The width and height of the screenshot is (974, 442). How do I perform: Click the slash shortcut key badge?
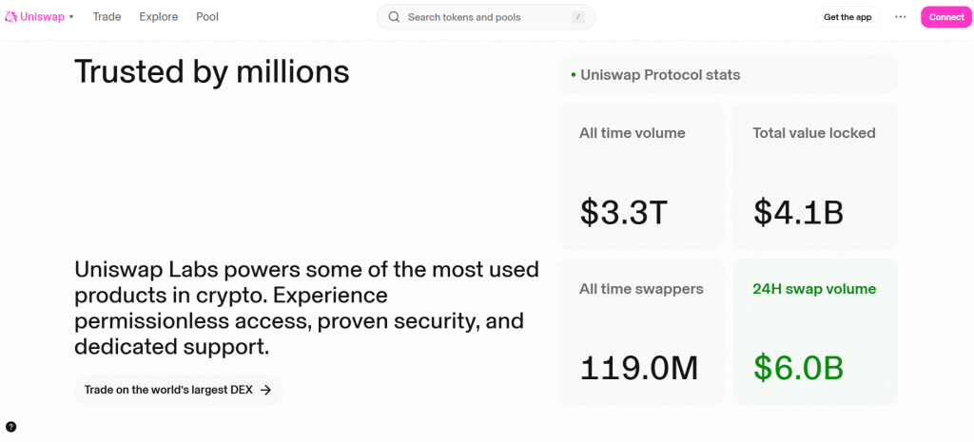click(578, 17)
